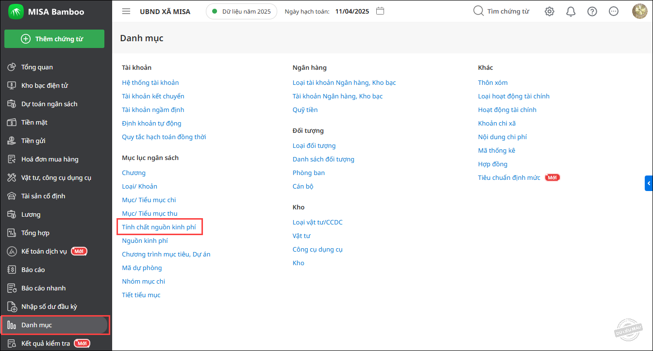Open Khoản chi xã link

click(497, 123)
